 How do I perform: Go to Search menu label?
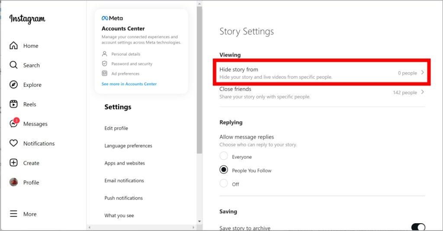[31, 65]
